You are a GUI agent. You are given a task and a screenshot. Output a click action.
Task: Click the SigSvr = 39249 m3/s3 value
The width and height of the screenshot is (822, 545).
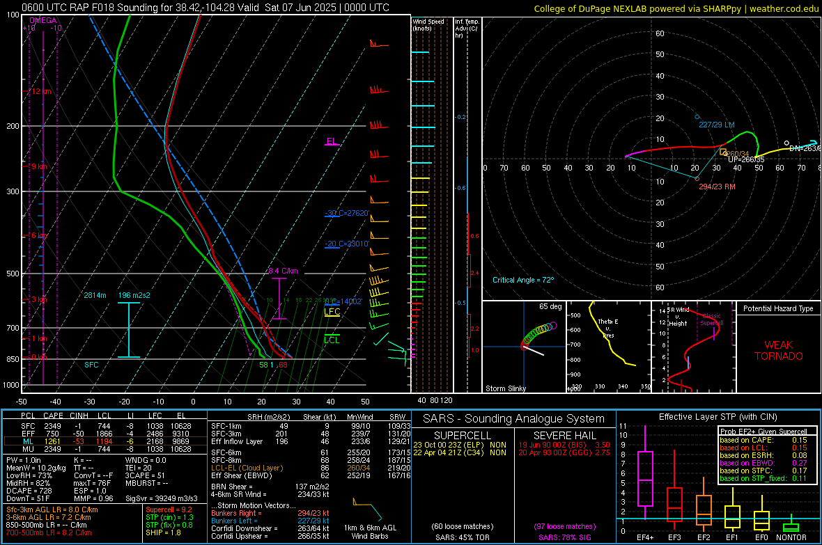point(162,498)
